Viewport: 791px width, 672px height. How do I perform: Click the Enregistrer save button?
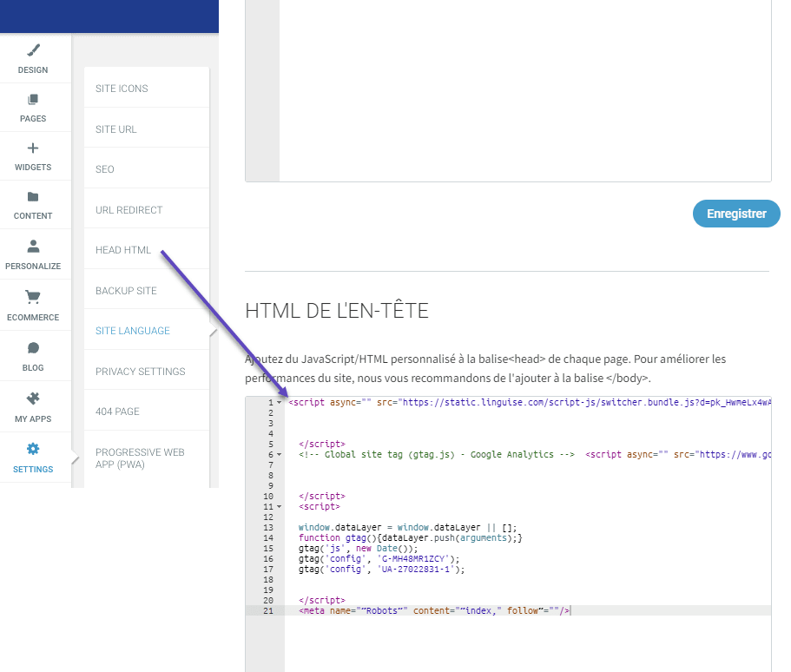736,214
